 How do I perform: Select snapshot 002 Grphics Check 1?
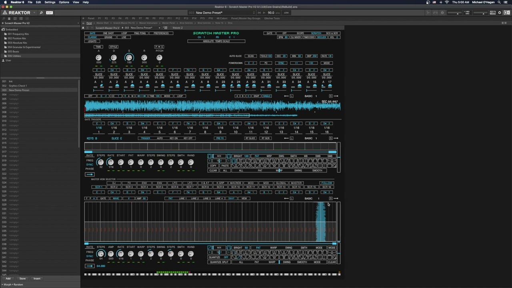tap(18, 86)
